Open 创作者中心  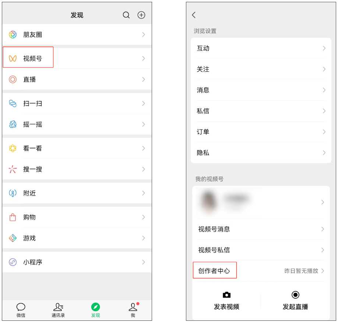point(261,271)
